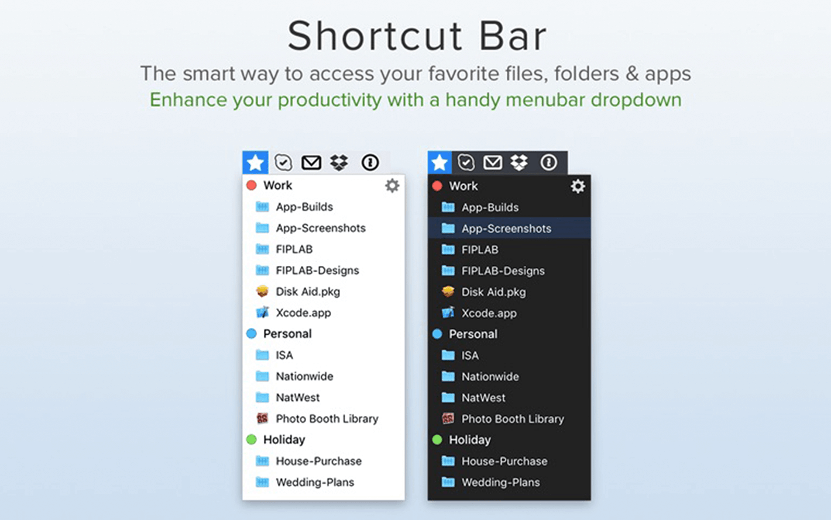Open NatWest folder in the light dropdown
831x520 pixels.
tap(324, 397)
